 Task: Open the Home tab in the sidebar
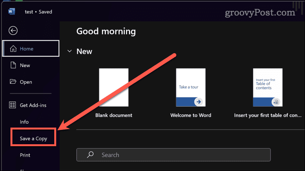tap(31, 48)
